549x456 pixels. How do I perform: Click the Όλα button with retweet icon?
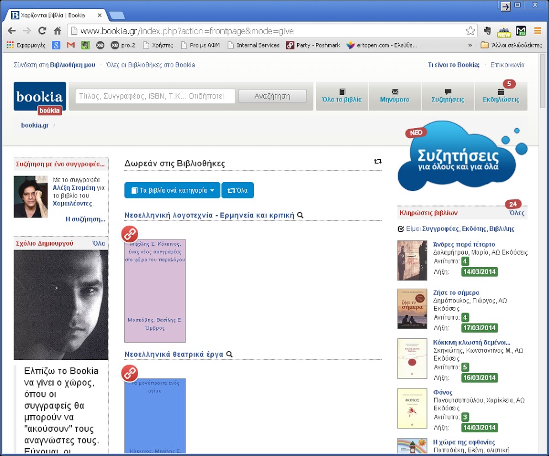point(237,190)
